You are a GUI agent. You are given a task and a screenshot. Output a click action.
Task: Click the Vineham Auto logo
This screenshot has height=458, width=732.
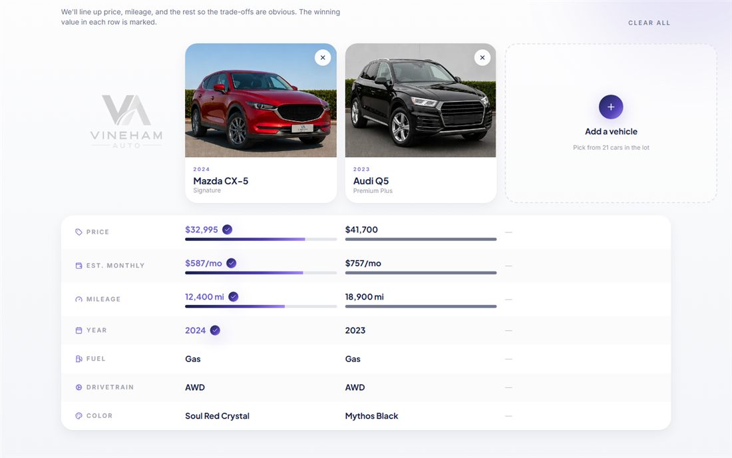point(126,122)
